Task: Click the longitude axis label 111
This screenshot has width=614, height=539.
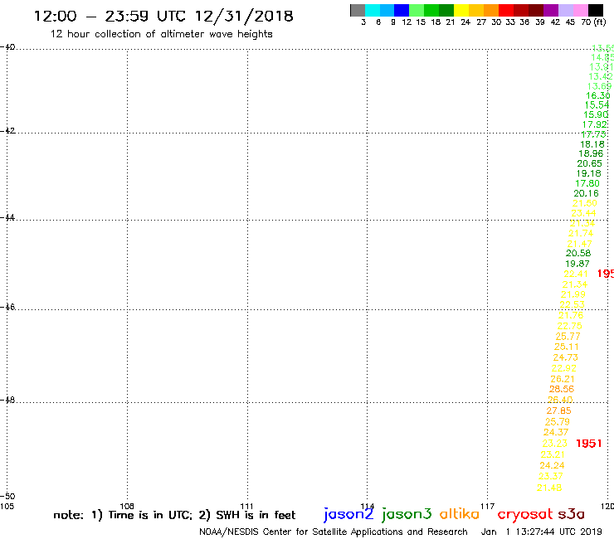Action: click(x=247, y=507)
